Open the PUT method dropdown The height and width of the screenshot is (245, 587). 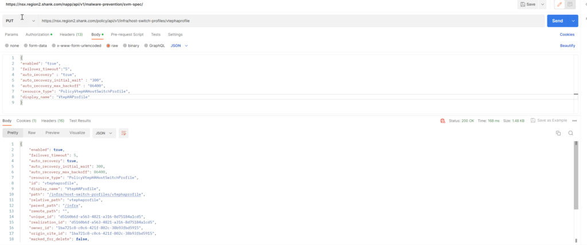tap(21, 21)
